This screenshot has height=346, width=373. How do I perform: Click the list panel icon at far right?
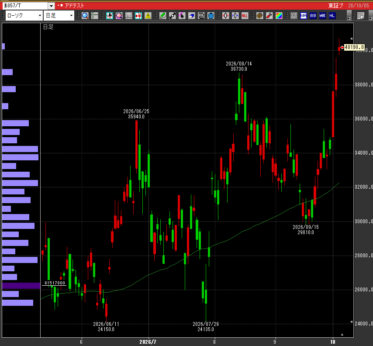pyautogui.click(x=361, y=16)
